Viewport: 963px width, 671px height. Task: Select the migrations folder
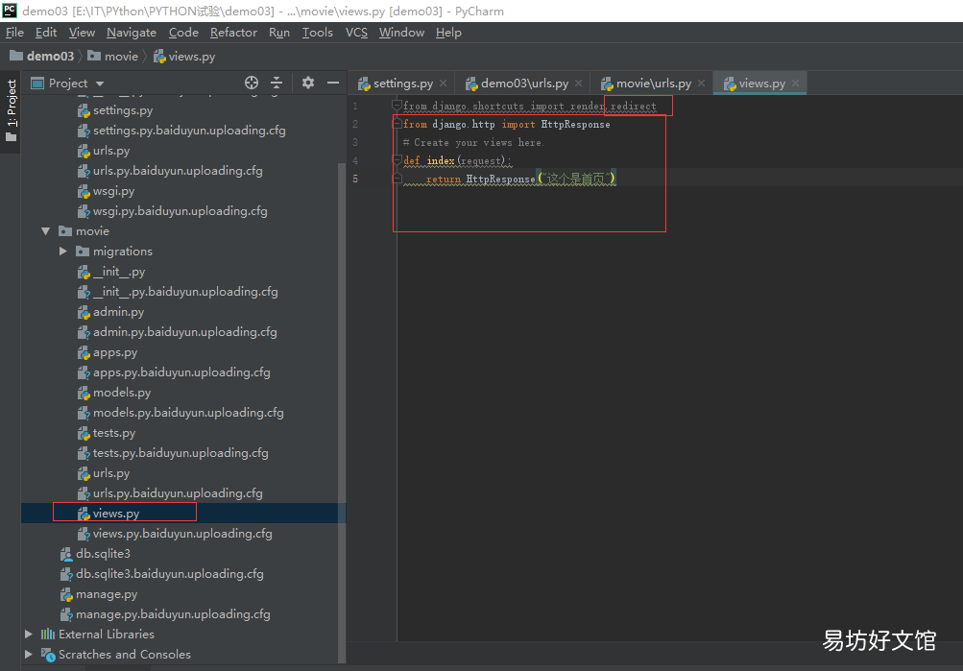114,252
